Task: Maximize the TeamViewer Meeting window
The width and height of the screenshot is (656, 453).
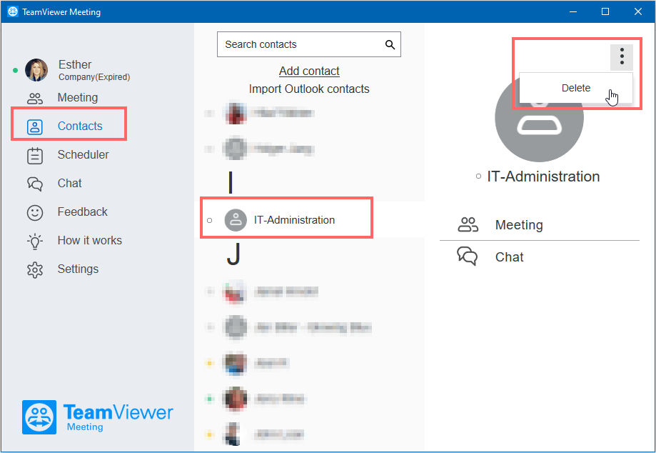Action: point(605,11)
